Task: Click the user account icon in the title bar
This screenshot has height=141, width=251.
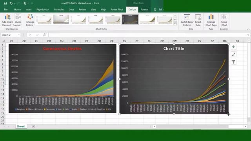Action: [25, 3]
